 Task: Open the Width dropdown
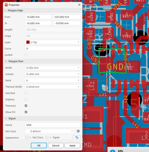point(53,68)
